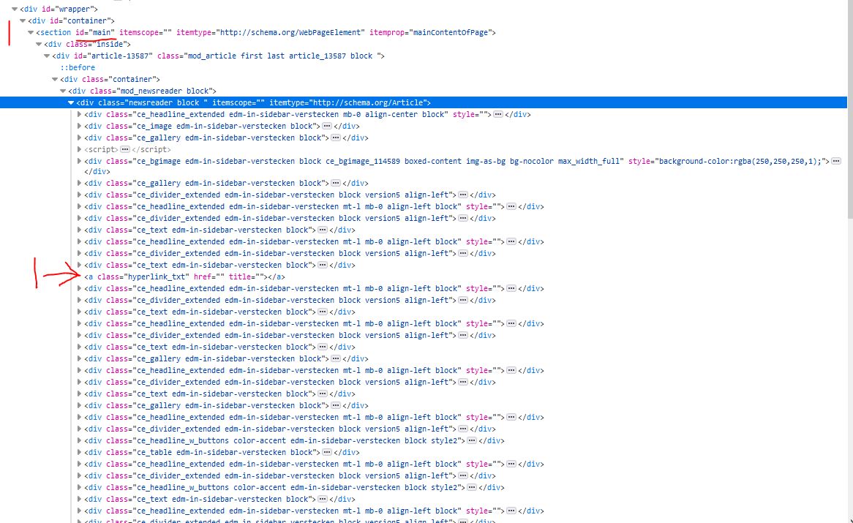
Task: Expand the ce_image div triangle
Action: tap(80, 126)
